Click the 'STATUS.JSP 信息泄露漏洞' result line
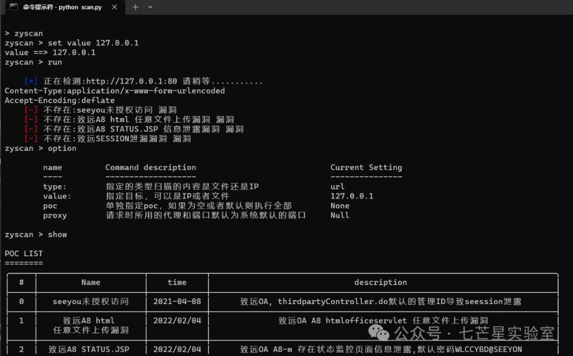 134,129
